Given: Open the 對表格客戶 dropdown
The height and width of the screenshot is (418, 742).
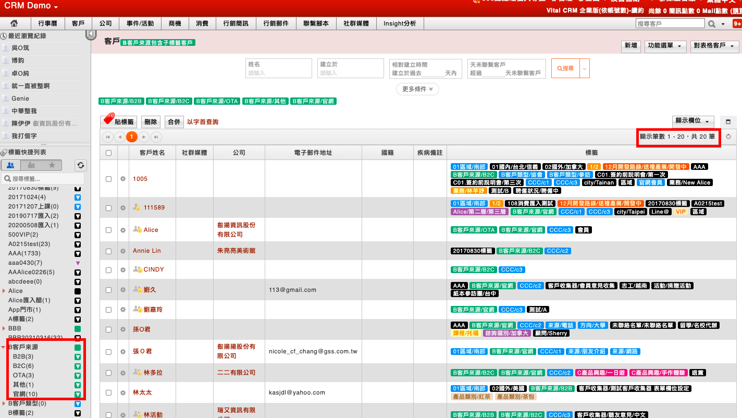Looking at the screenshot, I should tap(715, 46).
